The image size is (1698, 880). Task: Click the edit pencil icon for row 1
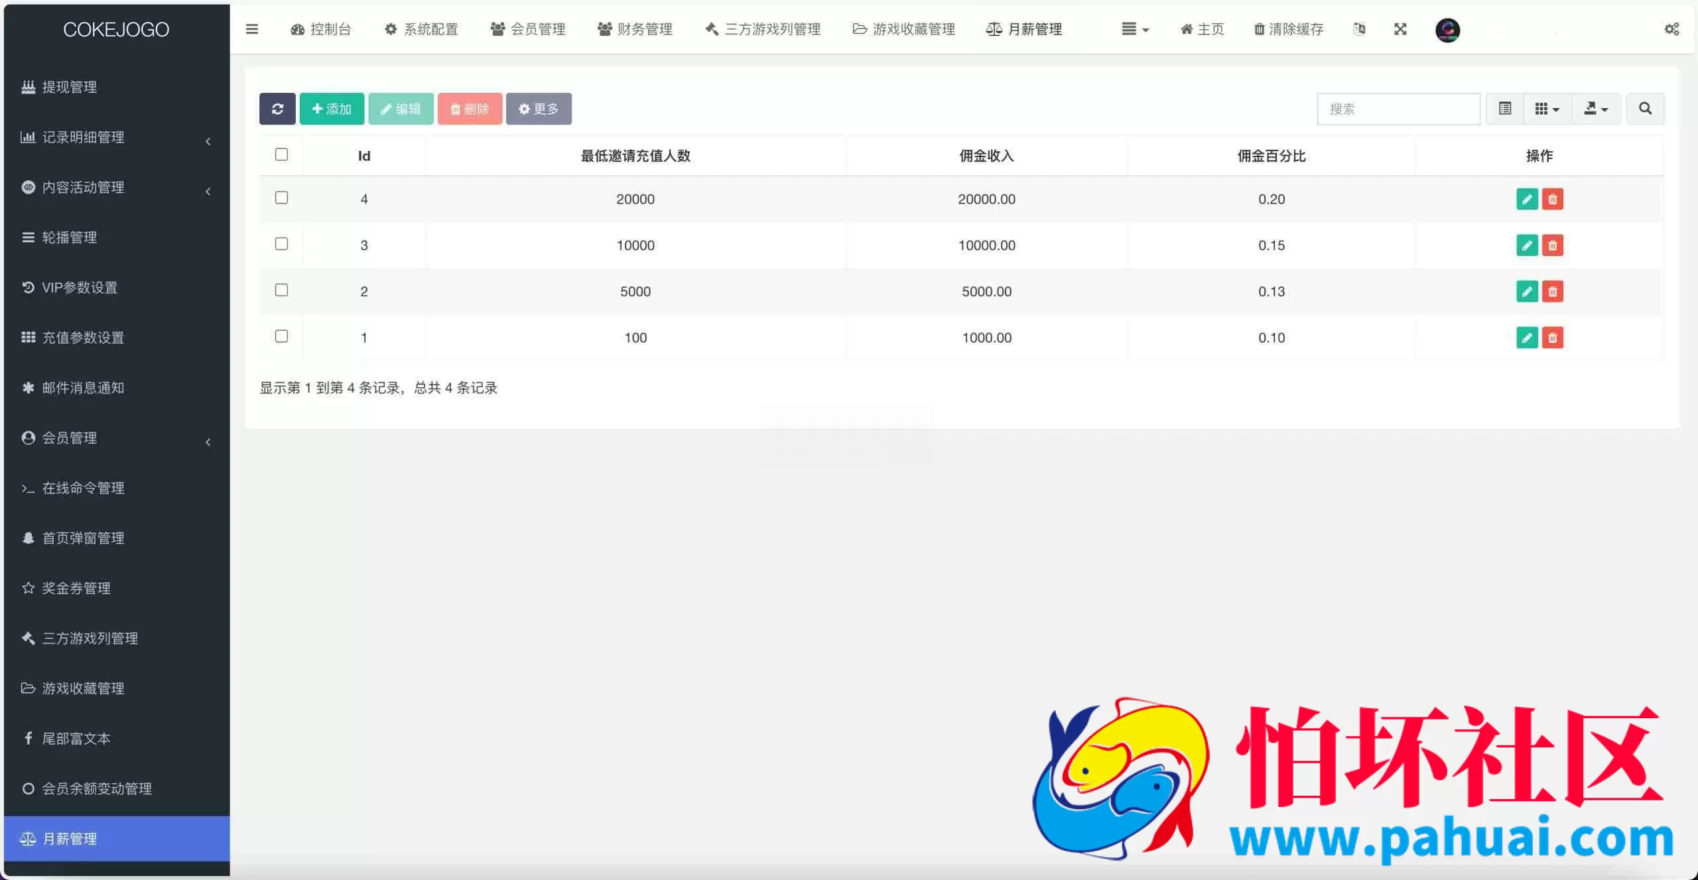click(x=1527, y=338)
